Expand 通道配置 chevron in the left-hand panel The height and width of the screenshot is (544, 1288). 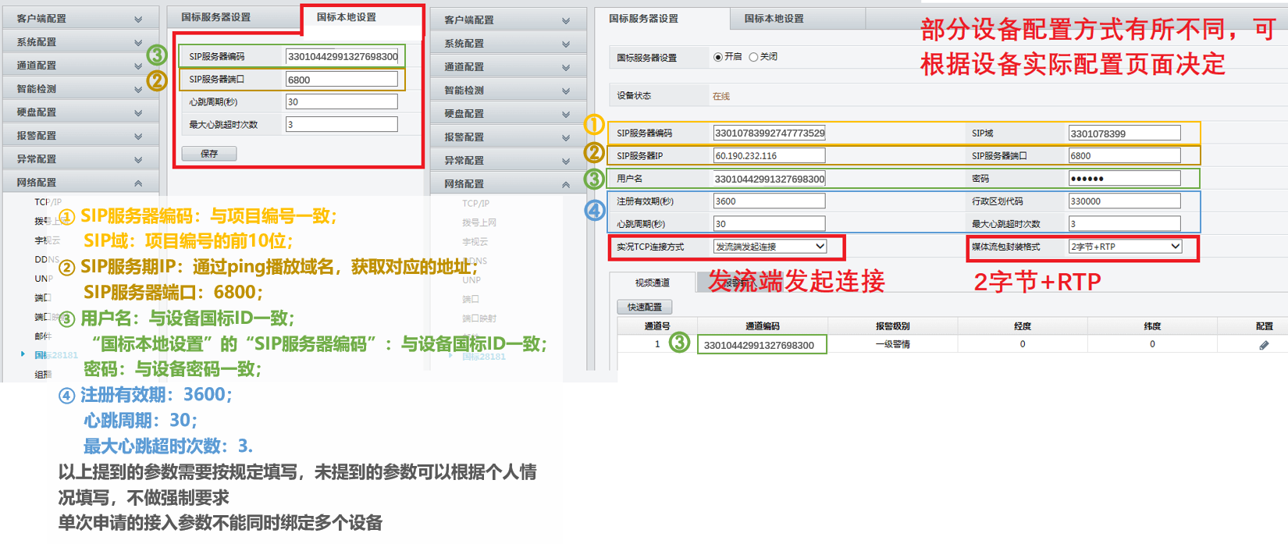tap(138, 66)
